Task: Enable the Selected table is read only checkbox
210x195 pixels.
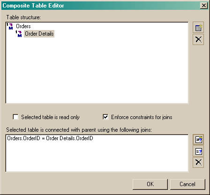Action: pyautogui.click(x=15, y=117)
